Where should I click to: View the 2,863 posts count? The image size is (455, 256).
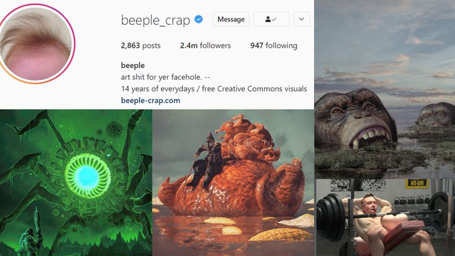click(141, 46)
